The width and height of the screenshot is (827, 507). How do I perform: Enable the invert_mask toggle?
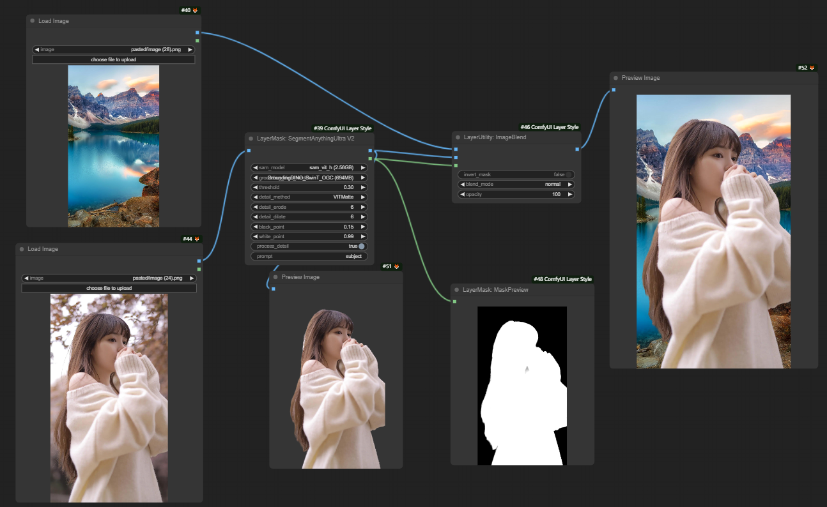coord(568,174)
